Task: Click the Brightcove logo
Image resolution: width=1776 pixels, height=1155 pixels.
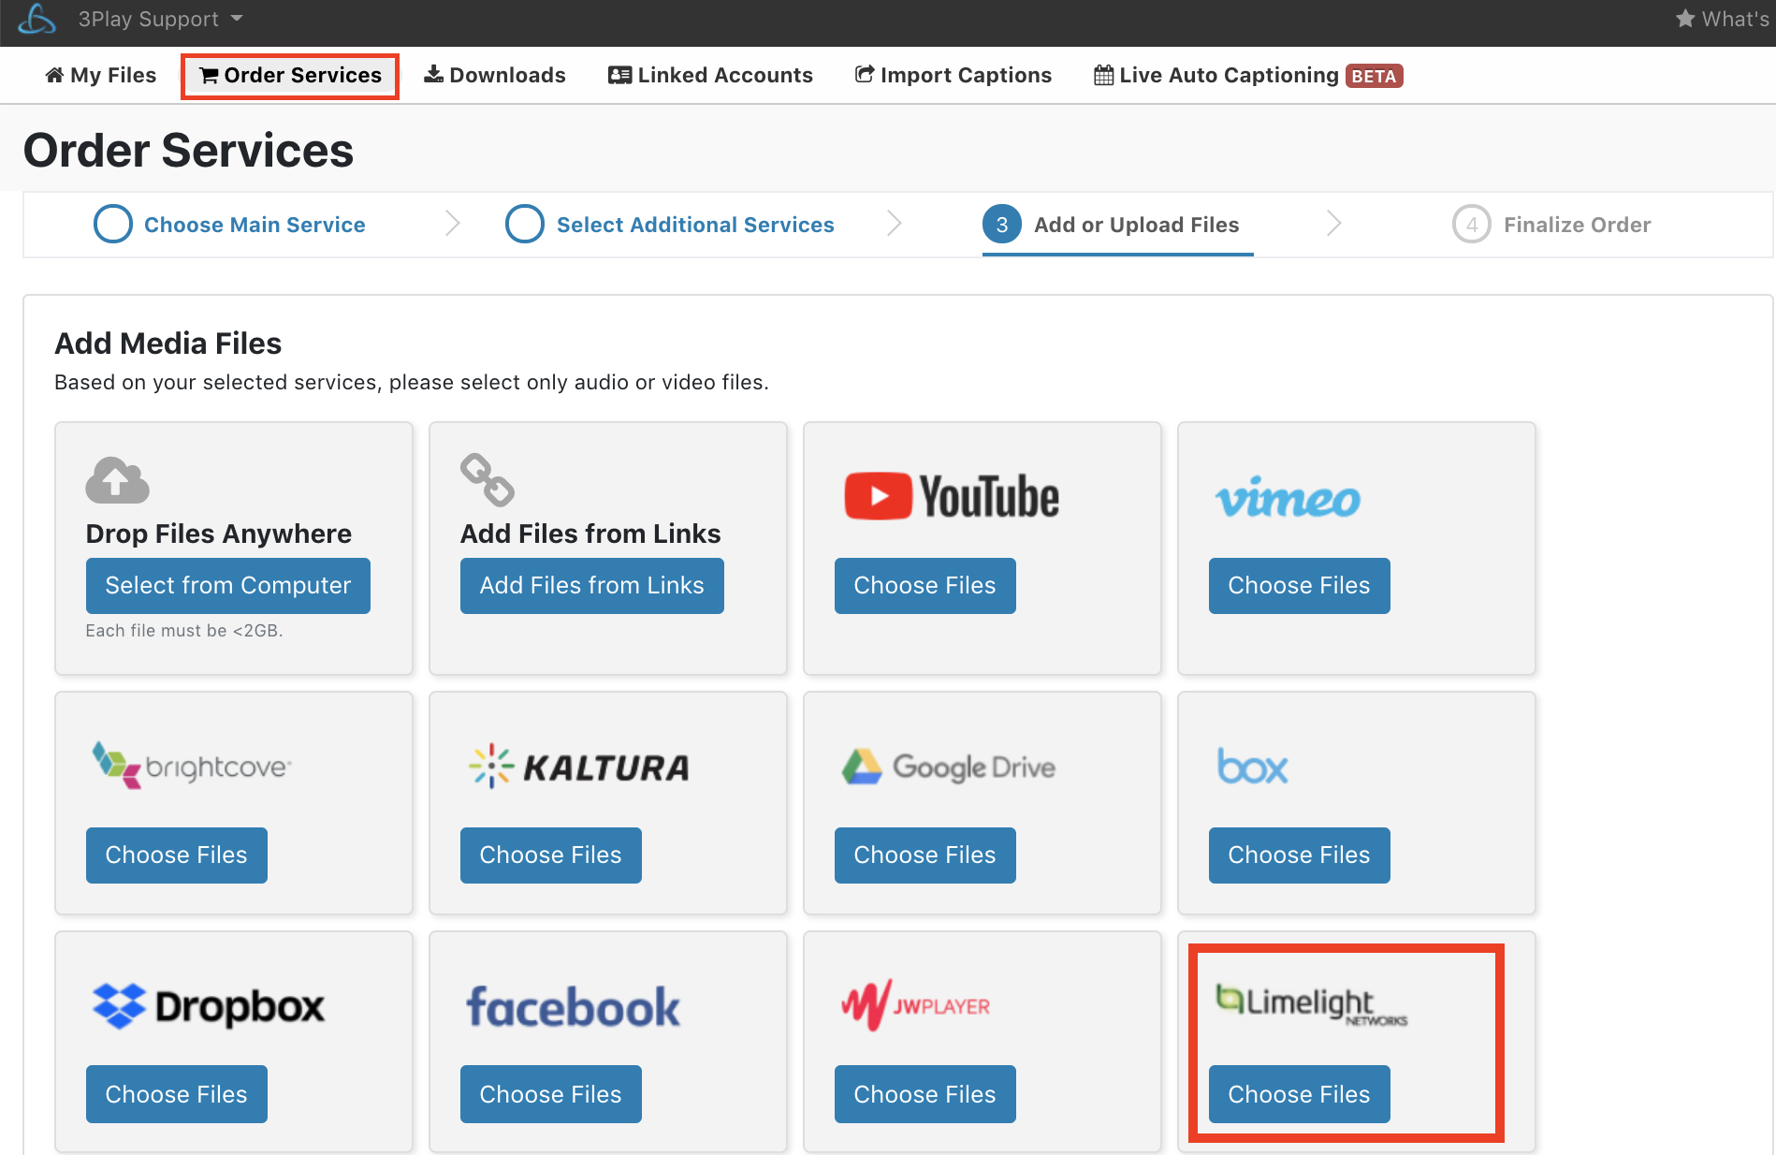Action: [x=192, y=765]
